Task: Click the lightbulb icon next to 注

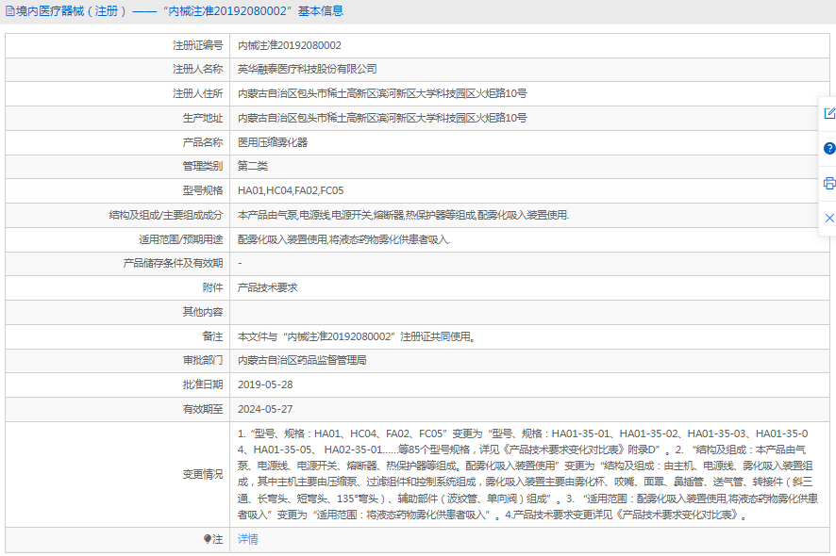Action: pos(208,539)
